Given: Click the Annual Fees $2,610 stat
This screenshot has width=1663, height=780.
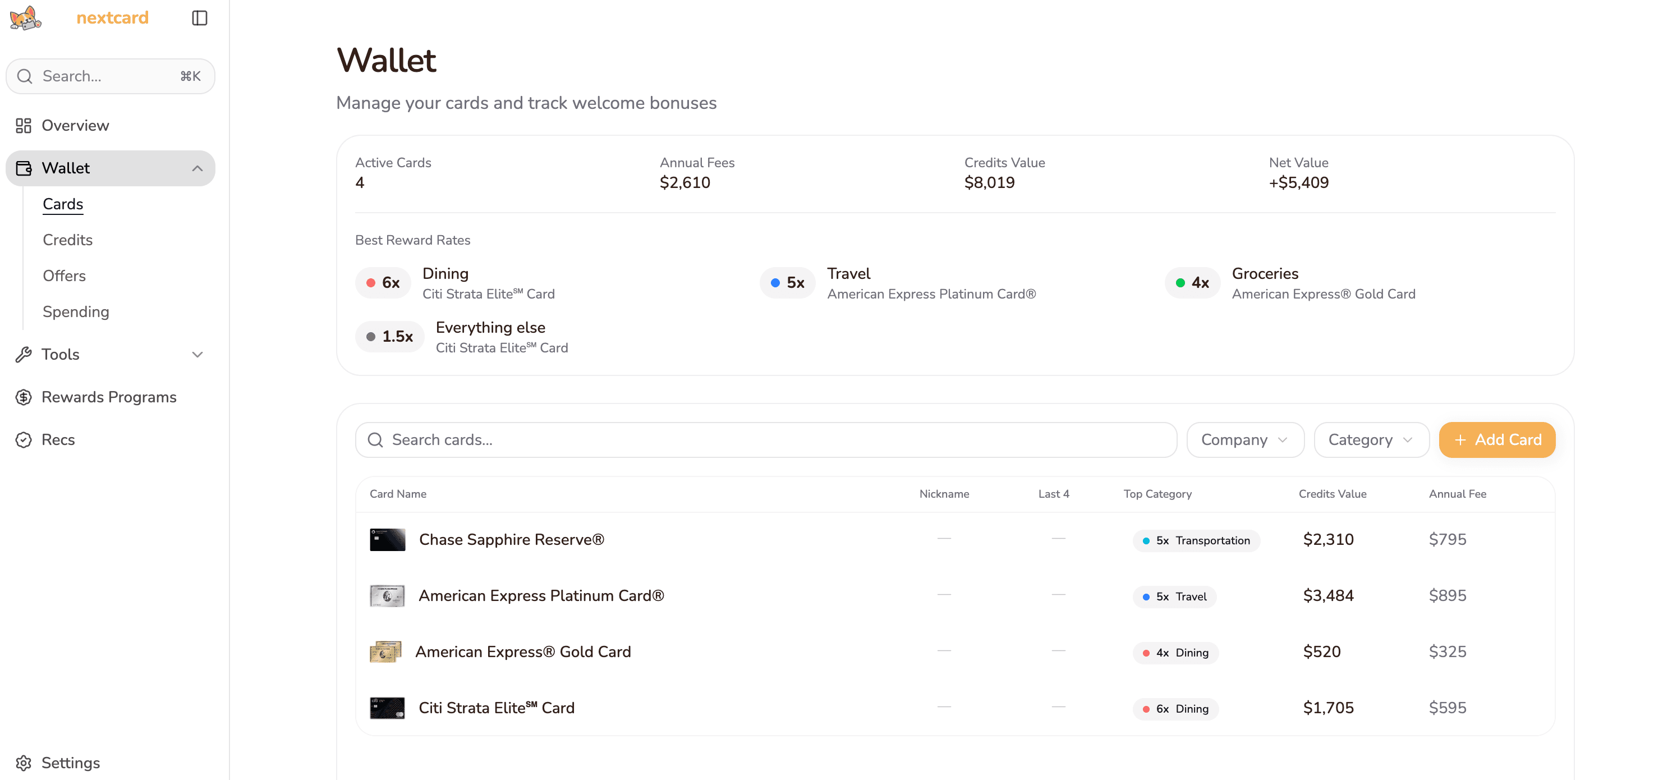Looking at the screenshot, I should pos(697,173).
